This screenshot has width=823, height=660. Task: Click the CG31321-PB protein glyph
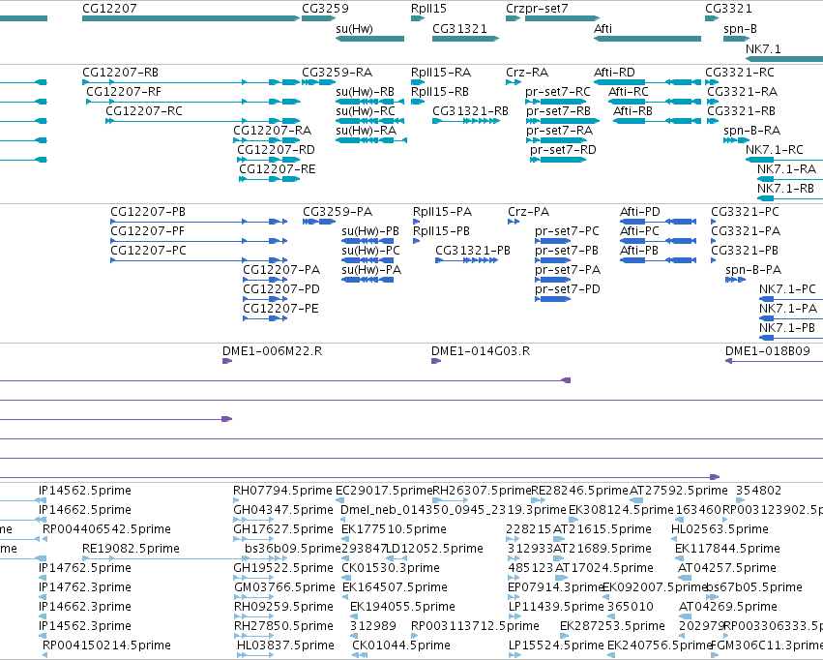466,260
